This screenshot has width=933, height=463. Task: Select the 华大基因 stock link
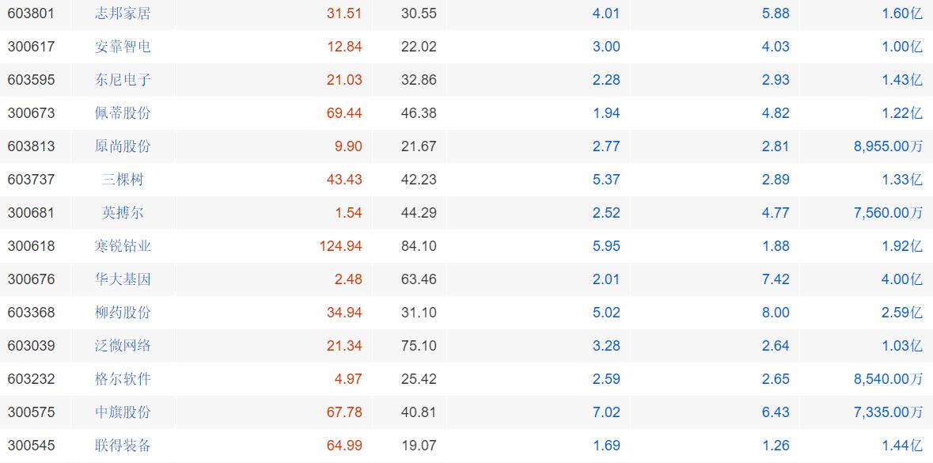[123, 279]
